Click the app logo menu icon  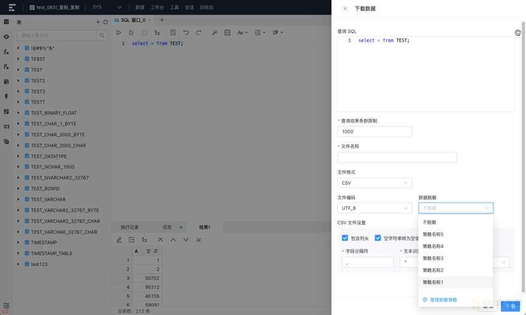[x=12, y=7]
